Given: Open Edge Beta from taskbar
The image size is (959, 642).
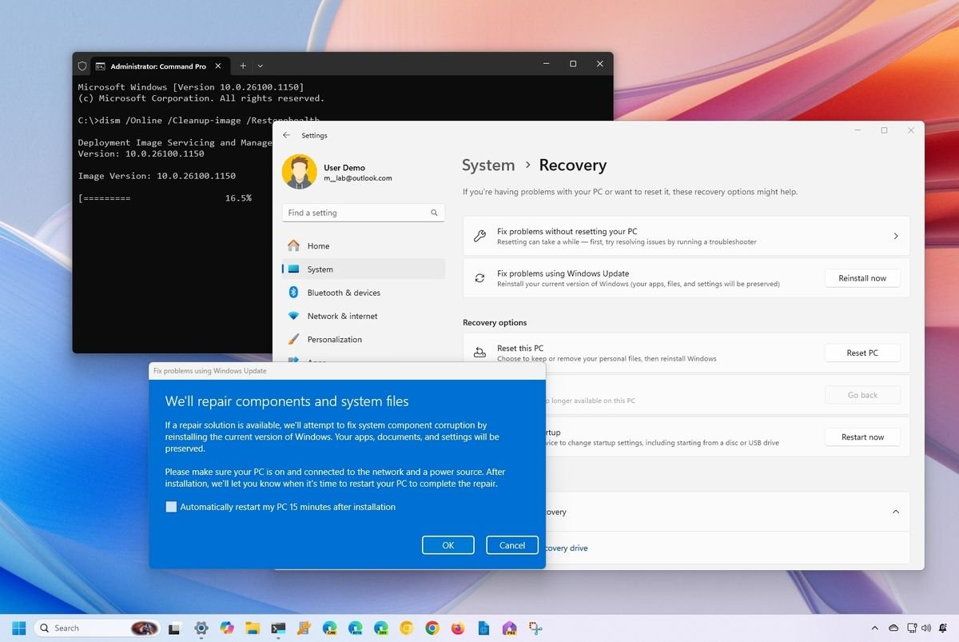Looking at the screenshot, I should coord(355,628).
